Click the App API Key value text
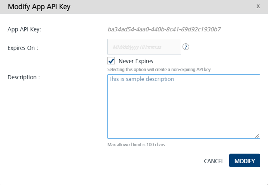The height and width of the screenshot is (185, 268). click(x=164, y=29)
